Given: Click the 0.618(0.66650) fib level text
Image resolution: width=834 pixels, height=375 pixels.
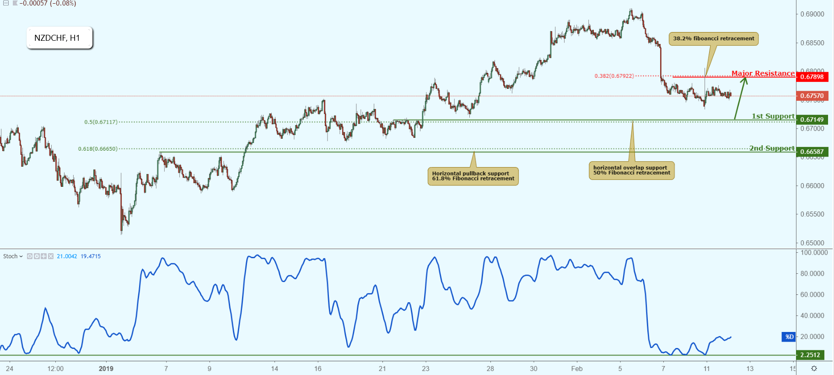Looking at the screenshot, I should click(x=97, y=149).
